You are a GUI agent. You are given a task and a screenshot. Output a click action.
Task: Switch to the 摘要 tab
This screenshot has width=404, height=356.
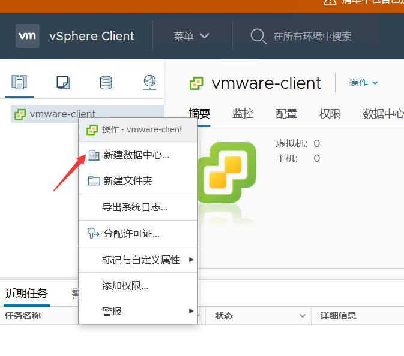[199, 114]
